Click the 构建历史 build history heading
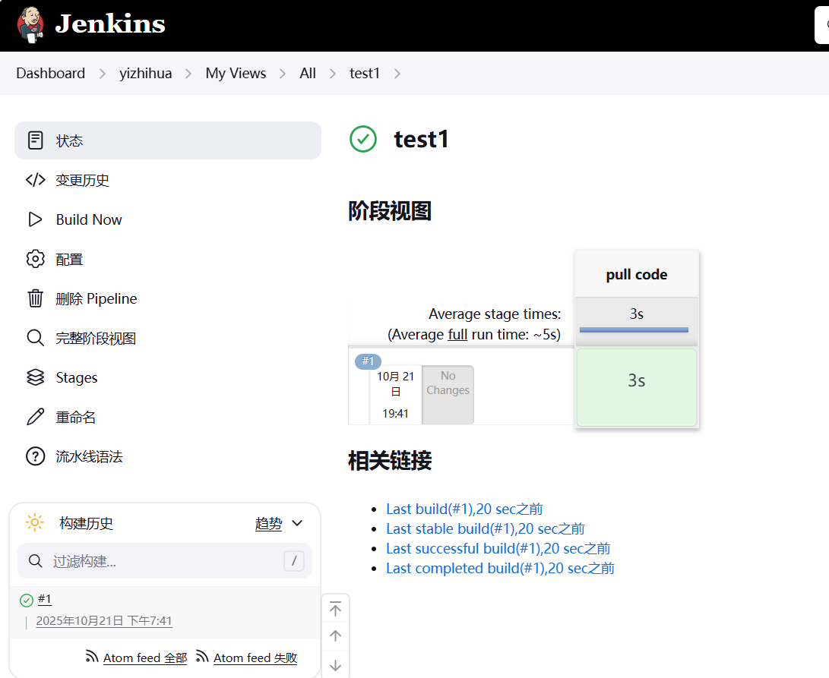The height and width of the screenshot is (678, 829). pyautogui.click(x=86, y=523)
